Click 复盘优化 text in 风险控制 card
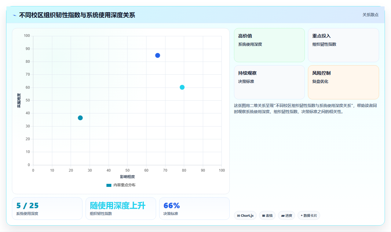The image size is (391, 232). pos(320,81)
